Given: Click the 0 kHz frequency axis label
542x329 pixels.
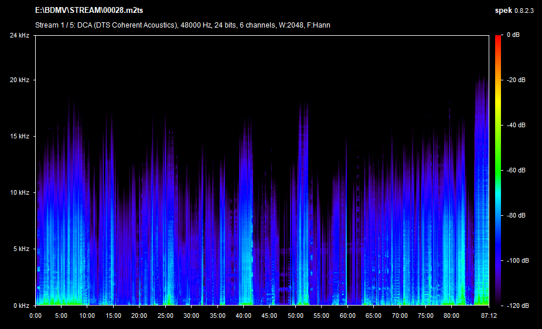Looking at the screenshot, I should click(22, 306).
